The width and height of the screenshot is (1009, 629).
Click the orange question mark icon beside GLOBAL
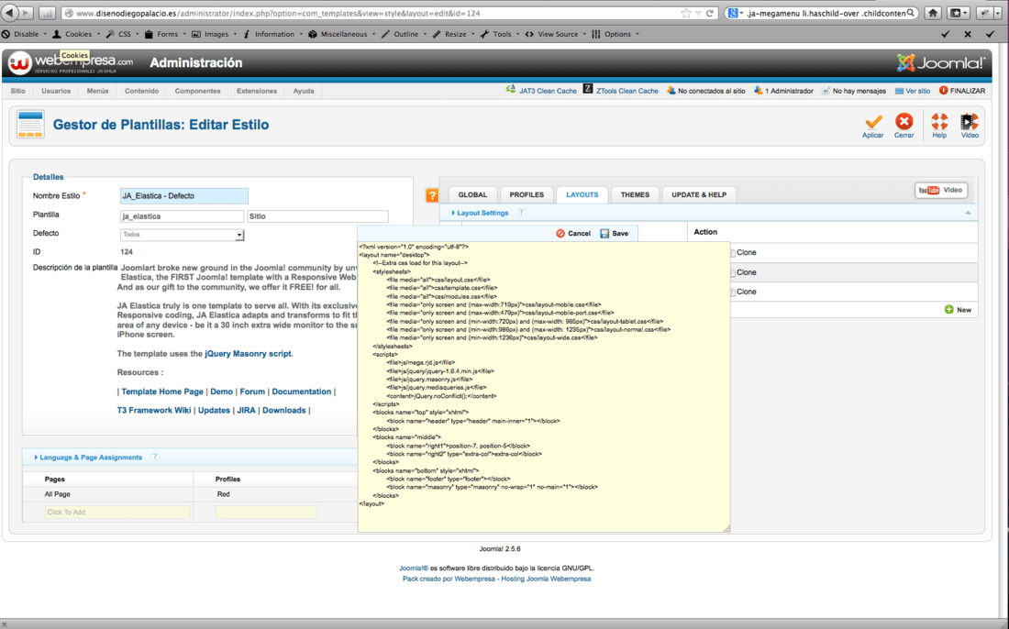(432, 195)
